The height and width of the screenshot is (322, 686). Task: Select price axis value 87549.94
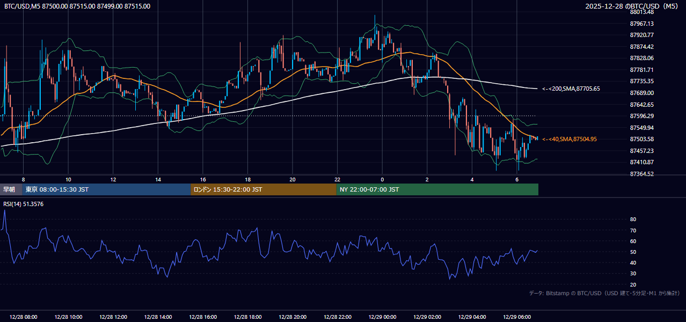(x=642, y=128)
